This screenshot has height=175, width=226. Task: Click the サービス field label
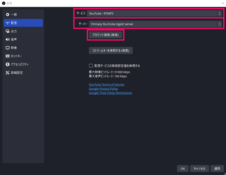coord(81,13)
